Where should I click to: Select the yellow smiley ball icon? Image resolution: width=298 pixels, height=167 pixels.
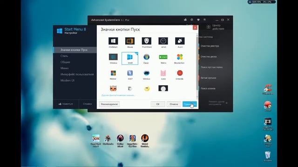click(147, 89)
